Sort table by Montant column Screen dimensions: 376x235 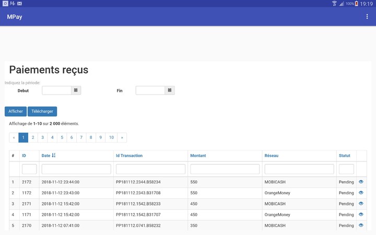tap(198, 156)
